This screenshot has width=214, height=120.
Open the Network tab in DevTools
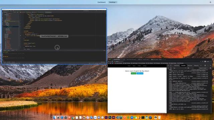coord(196,65)
